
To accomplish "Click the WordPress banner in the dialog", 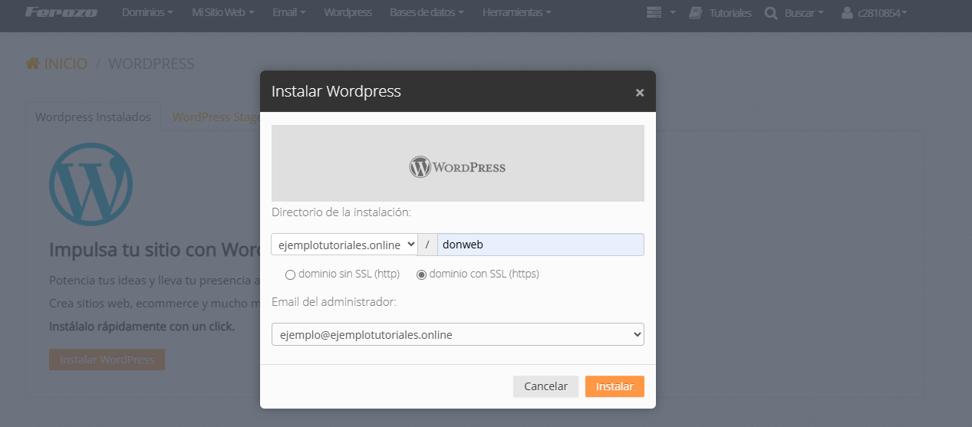I will [x=458, y=163].
